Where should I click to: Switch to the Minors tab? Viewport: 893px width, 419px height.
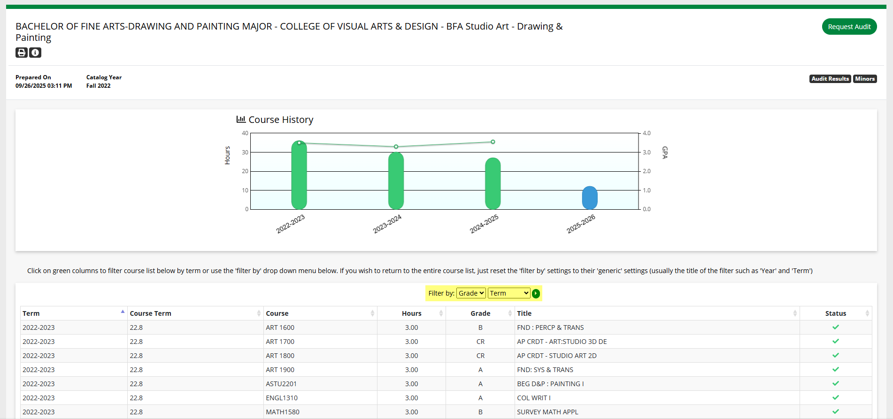click(x=865, y=79)
